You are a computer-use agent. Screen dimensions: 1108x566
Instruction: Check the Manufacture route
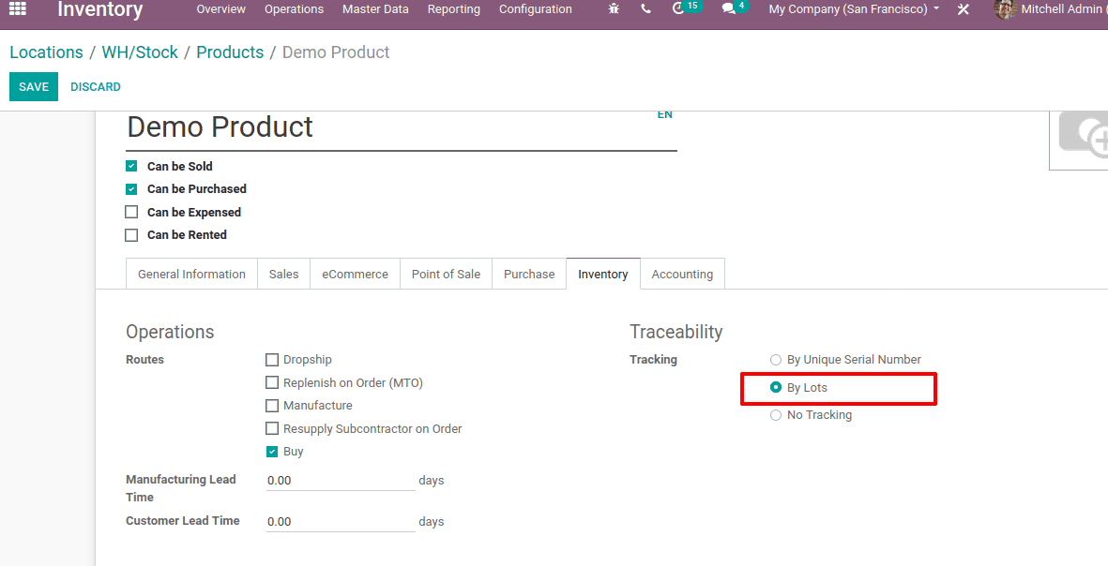272,406
